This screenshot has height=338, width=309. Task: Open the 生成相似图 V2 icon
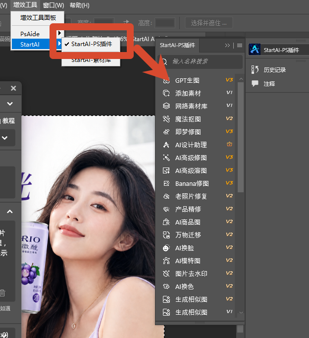(166, 299)
